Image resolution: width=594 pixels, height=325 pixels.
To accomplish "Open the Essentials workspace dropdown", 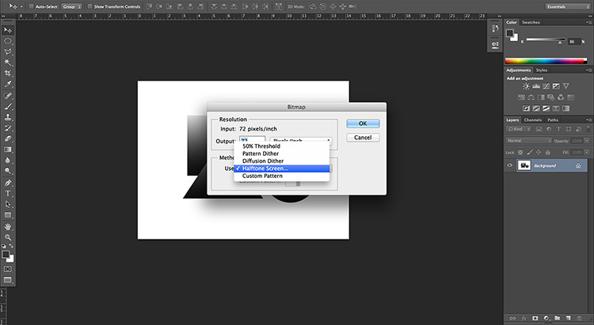I will click(568, 6).
